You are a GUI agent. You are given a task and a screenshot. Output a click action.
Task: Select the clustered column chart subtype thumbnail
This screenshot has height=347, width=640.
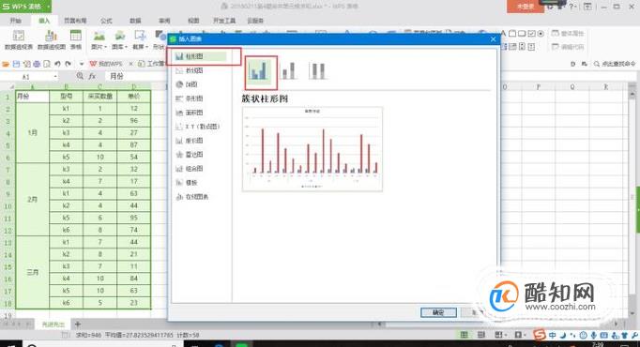click(260, 71)
